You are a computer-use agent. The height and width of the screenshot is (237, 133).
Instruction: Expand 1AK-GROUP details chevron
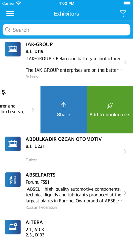[x=125, y=62]
